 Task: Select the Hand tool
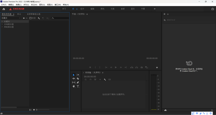(74, 86)
